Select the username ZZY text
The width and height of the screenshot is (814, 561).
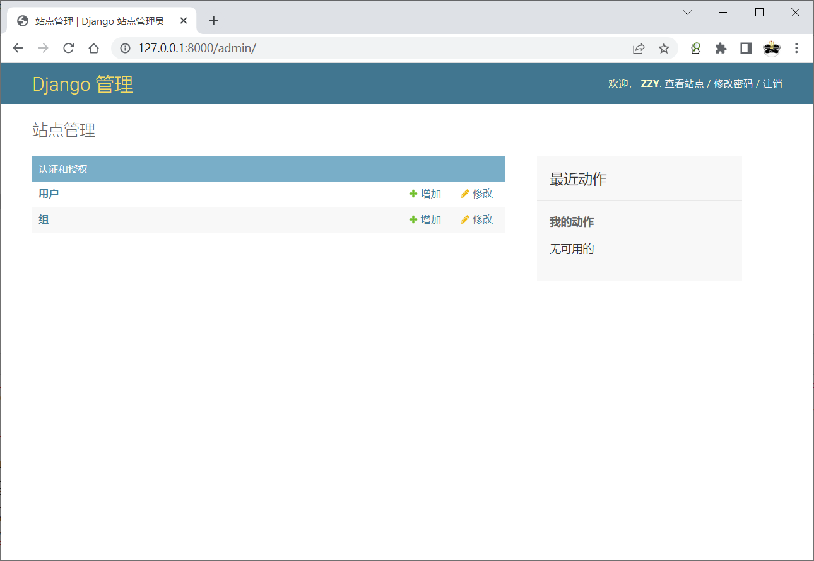coord(650,84)
